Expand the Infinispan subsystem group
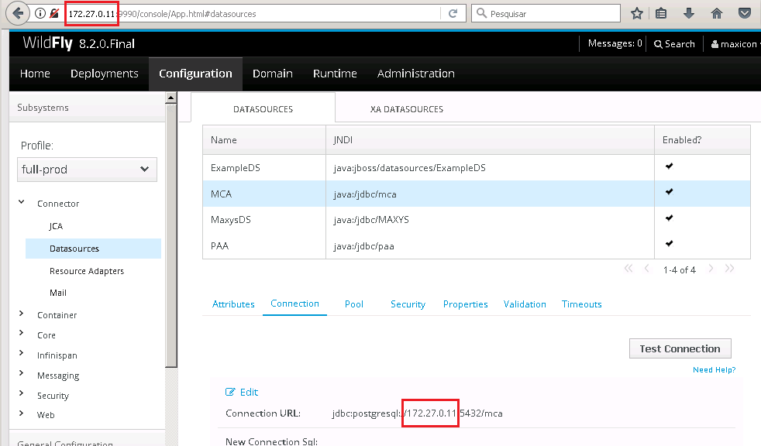 22,353
